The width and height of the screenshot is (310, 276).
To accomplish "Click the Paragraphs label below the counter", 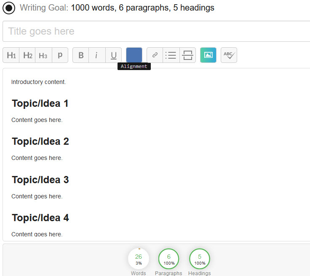I will point(168,273).
